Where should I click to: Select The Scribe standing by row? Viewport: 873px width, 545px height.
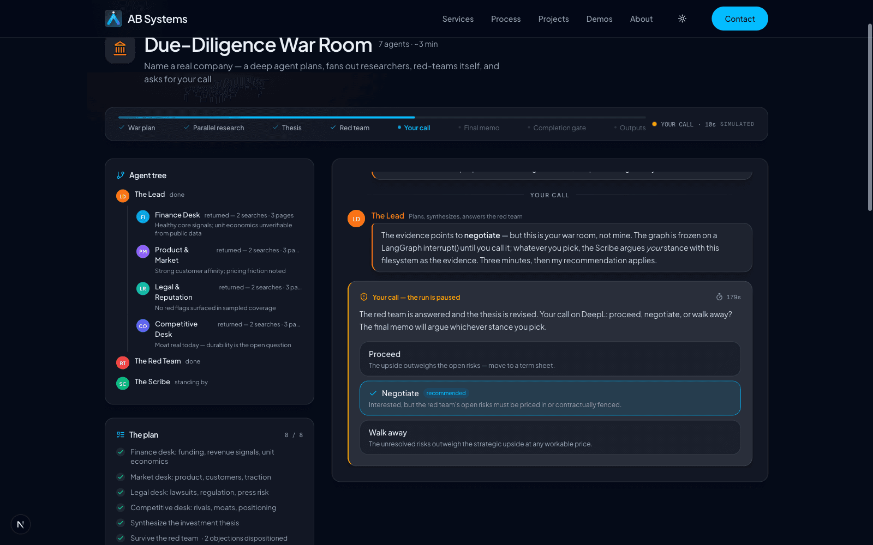pos(210,382)
